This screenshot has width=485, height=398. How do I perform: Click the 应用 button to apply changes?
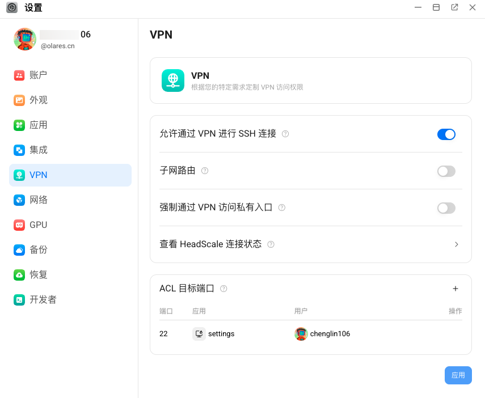tap(458, 375)
